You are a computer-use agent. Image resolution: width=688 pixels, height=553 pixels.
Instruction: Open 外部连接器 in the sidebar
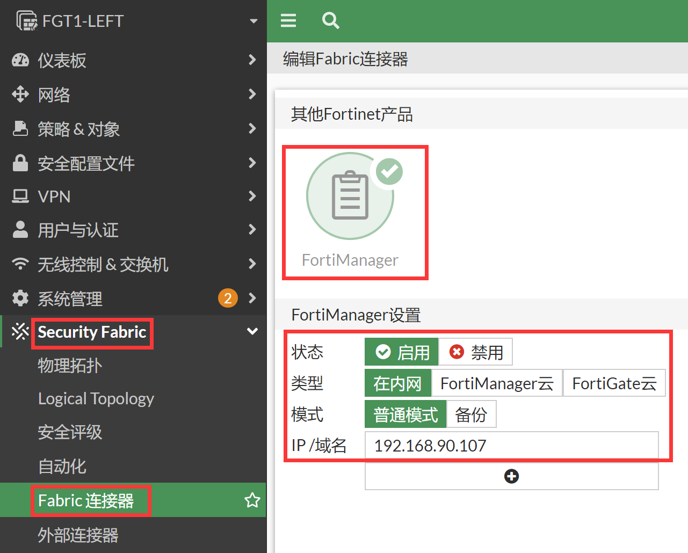coord(78,535)
